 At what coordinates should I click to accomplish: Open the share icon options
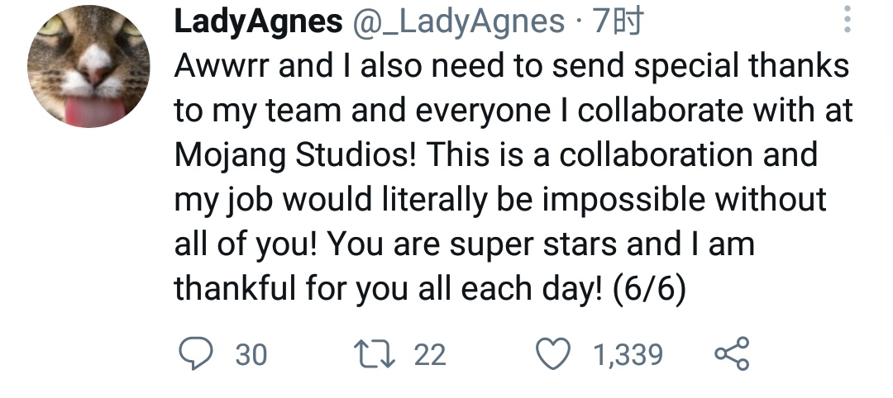pos(730,354)
